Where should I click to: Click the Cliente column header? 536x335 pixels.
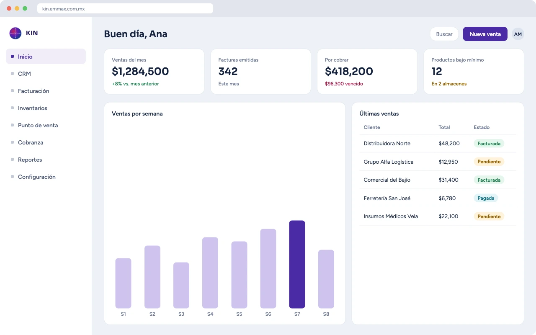(372, 127)
